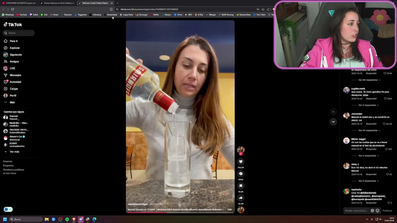Expand Ver 2 respuestas under Mister Jagger
This screenshot has width=397, height=223.
368,155
